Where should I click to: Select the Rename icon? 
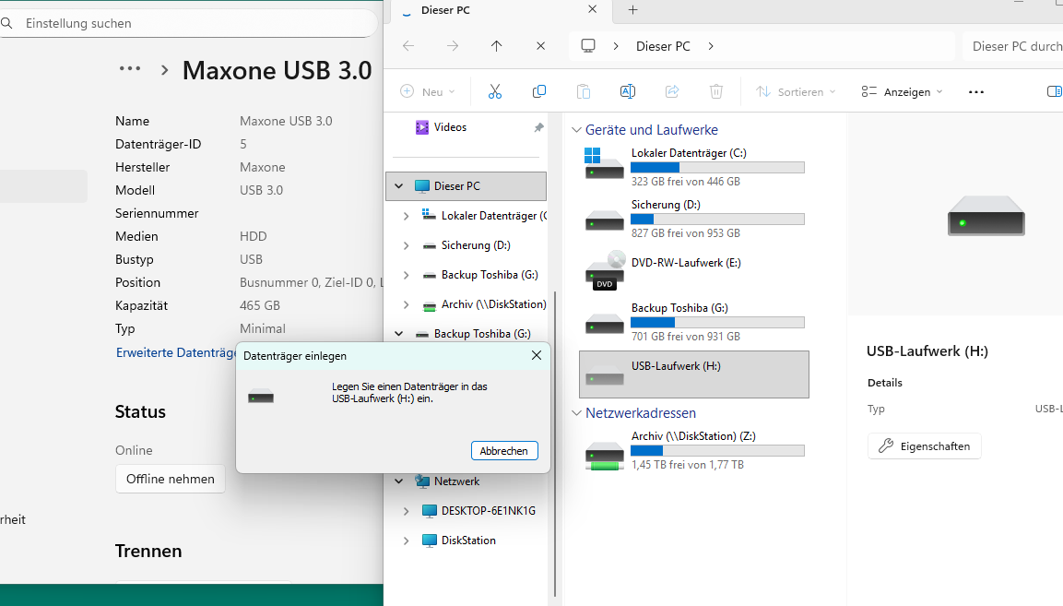628,91
